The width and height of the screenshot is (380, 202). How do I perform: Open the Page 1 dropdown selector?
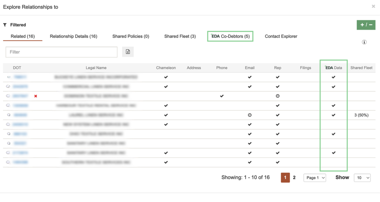pyautogui.click(x=315, y=178)
